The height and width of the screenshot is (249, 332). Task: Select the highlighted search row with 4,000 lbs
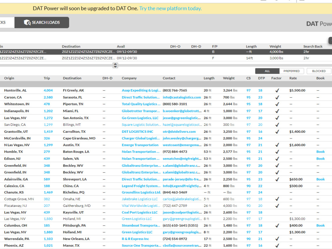point(166,52)
